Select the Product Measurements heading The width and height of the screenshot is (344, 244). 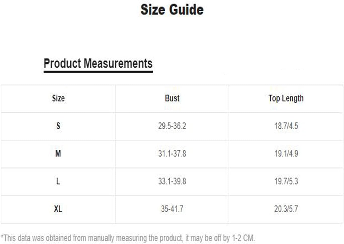98,63
